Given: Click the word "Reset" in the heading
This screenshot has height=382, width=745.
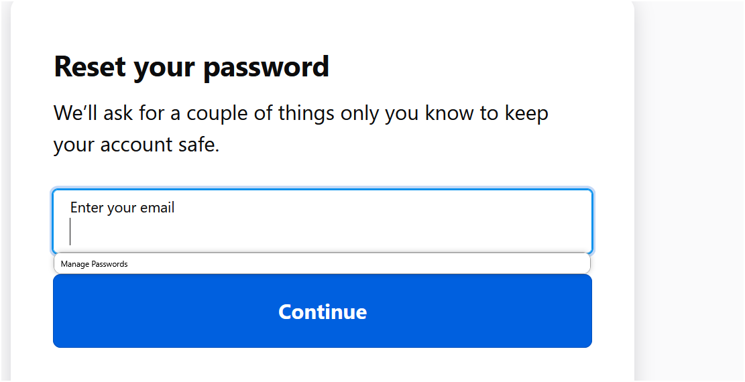Looking at the screenshot, I should pos(89,67).
